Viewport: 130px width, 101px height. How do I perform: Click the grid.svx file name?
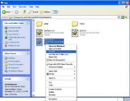[x=83, y=30]
